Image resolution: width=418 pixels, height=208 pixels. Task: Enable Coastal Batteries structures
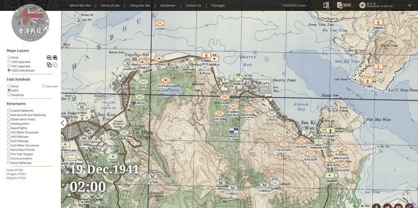[x=9, y=110]
